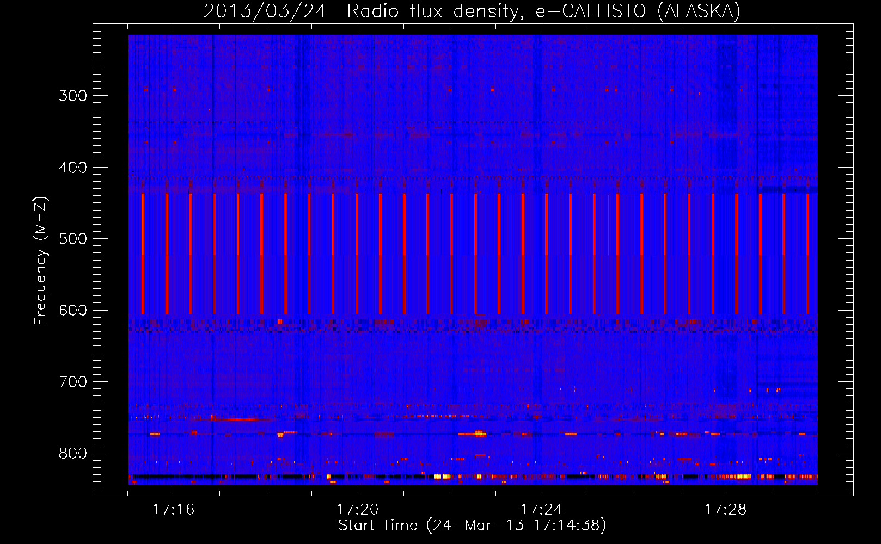Click the 600 frequency tick label
Viewport: 881px width, 544px height.
point(73,310)
